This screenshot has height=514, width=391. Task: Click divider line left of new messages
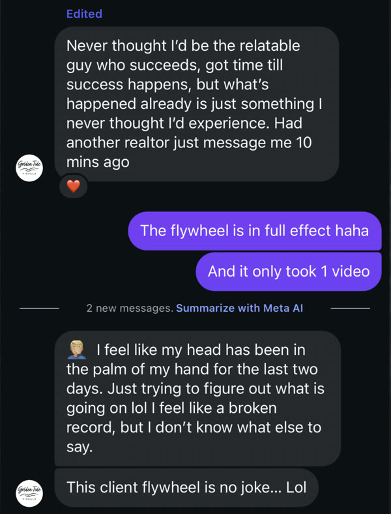39,308
